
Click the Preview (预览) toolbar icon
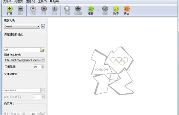click(x=33, y=9)
